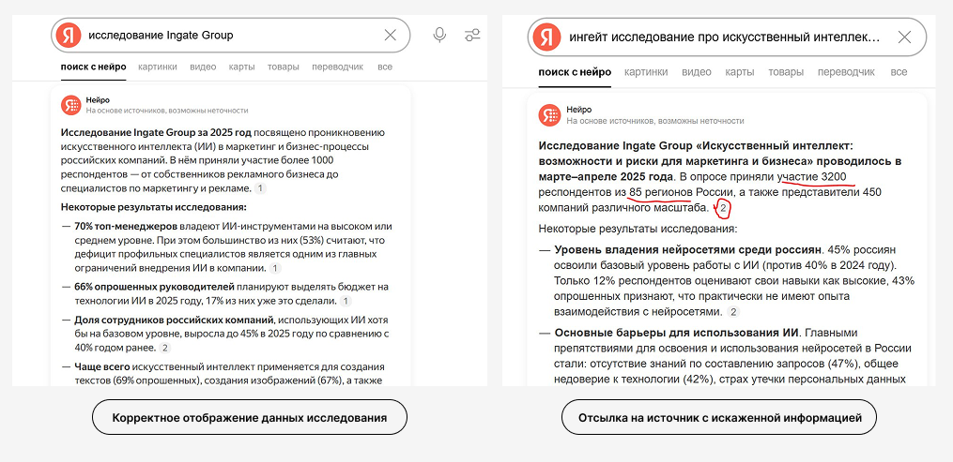Open 'товары' tab in left panel

(x=284, y=67)
